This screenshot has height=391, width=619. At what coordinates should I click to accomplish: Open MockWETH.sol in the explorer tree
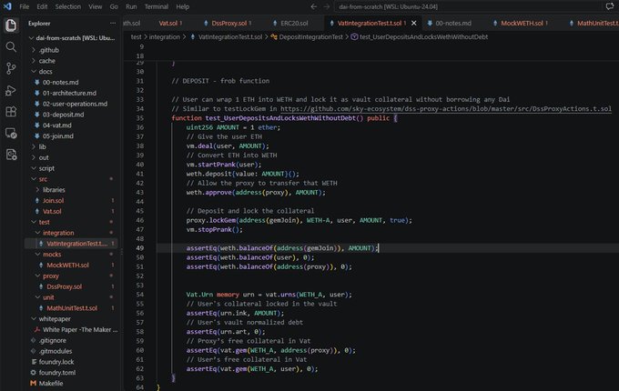[x=71, y=265]
